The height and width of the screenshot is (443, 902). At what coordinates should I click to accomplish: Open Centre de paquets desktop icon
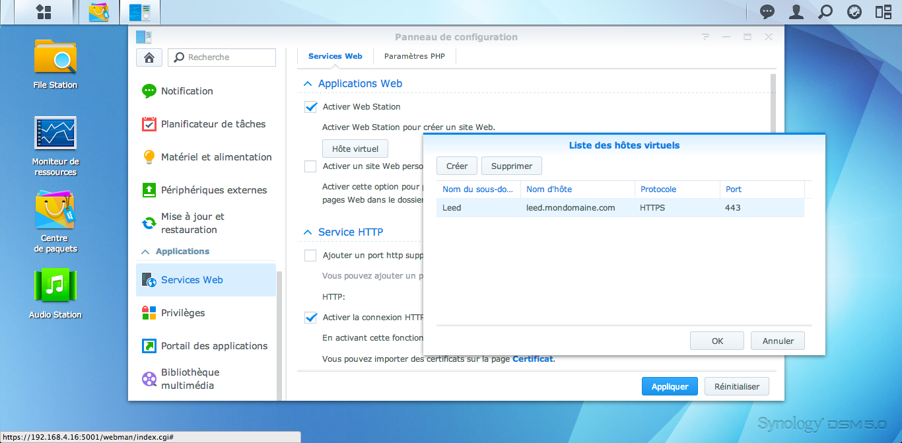point(55,211)
